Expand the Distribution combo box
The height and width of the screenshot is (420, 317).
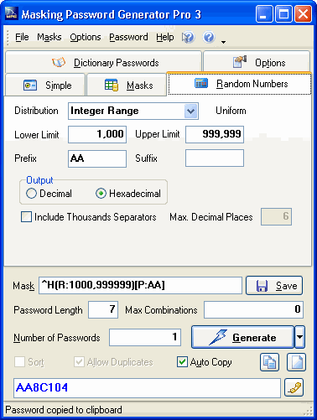(x=191, y=111)
